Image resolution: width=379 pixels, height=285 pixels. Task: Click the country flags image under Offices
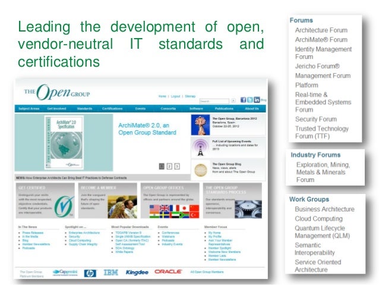coord(174,211)
